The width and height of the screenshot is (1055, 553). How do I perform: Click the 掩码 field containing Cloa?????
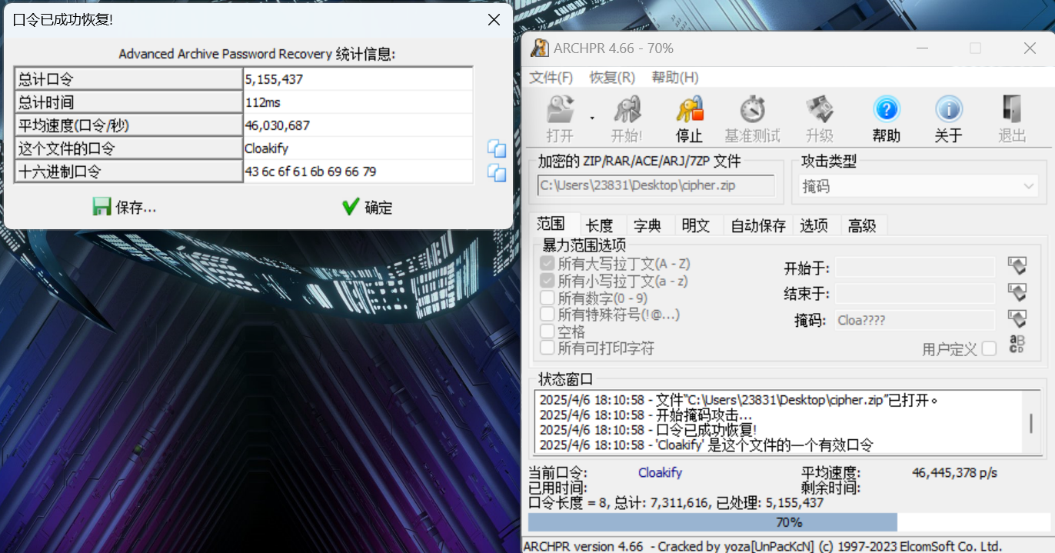pyautogui.click(x=916, y=320)
